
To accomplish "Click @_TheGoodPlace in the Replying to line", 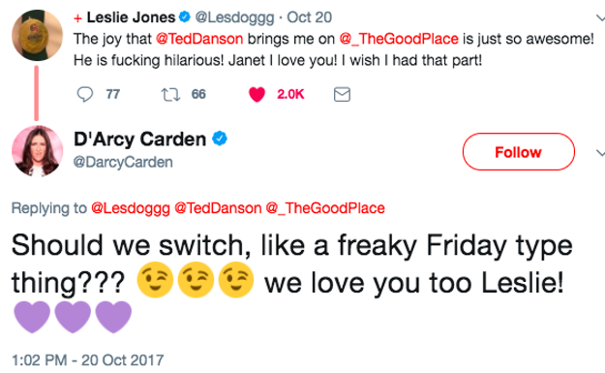I will [325, 208].
